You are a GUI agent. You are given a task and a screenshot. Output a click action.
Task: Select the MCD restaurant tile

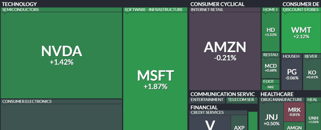271,68
